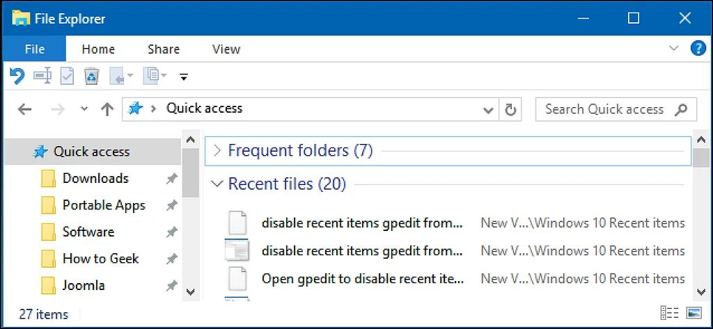Click the Recycle Bin delete icon

coord(91,76)
